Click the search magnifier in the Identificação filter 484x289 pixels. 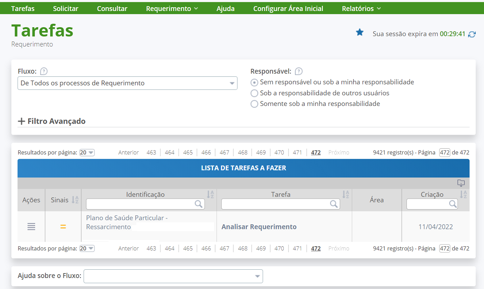(x=199, y=204)
